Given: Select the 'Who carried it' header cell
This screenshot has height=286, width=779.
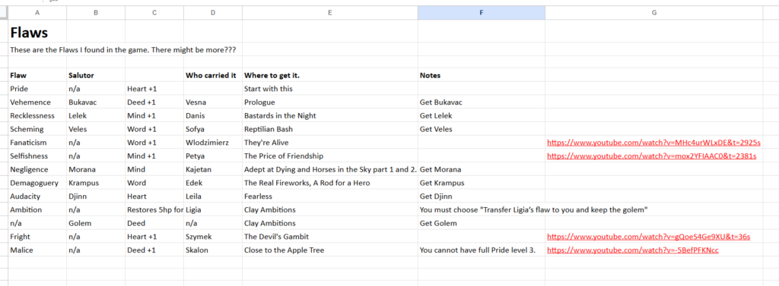Looking at the screenshot, I should [x=213, y=75].
